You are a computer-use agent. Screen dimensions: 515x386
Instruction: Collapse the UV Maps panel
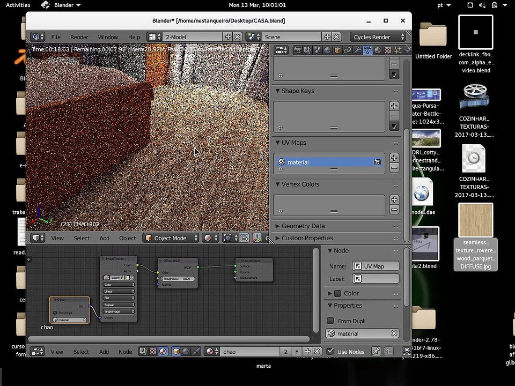277,143
